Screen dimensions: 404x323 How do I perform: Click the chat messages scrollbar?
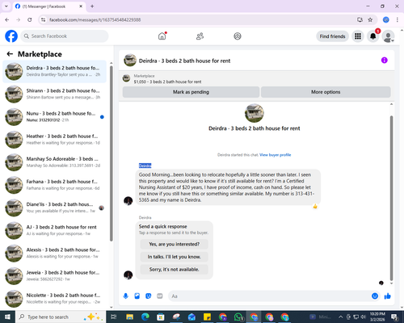pyautogui.click(x=391, y=198)
